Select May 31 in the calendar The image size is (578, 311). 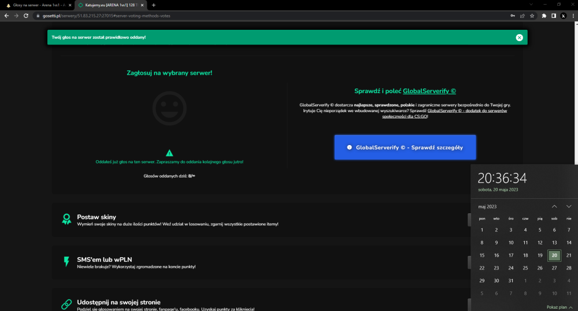point(510,281)
